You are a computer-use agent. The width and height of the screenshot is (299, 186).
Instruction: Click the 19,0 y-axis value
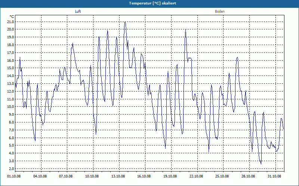(11, 37)
